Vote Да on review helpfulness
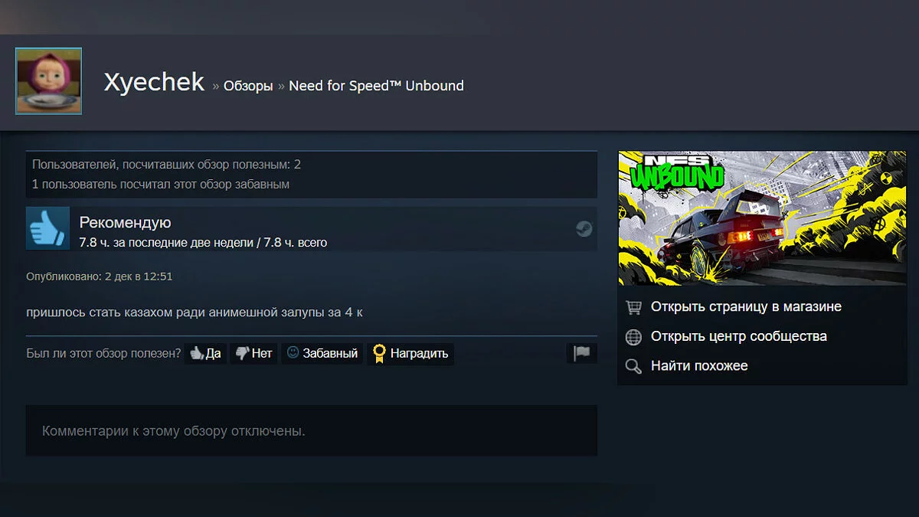The height and width of the screenshot is (517, 919). point(205,353)
